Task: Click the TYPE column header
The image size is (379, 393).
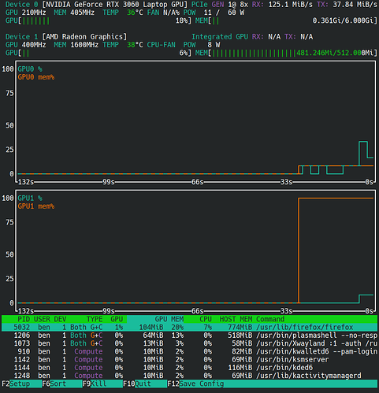Action: coord(95,319)
